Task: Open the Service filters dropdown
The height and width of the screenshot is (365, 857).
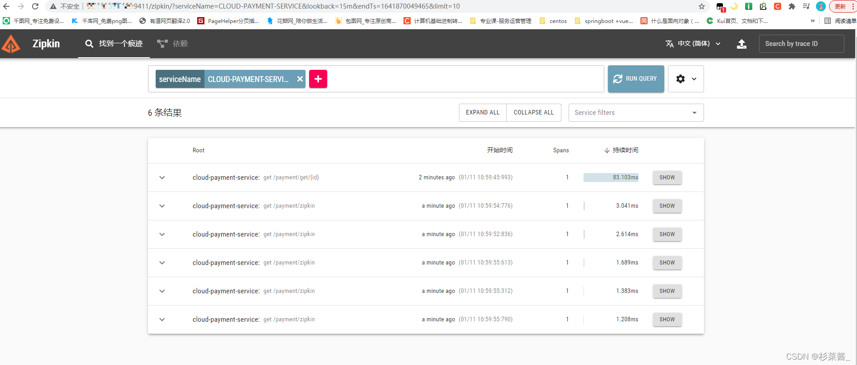Action: pyautogui.click(x=636, y=113)
